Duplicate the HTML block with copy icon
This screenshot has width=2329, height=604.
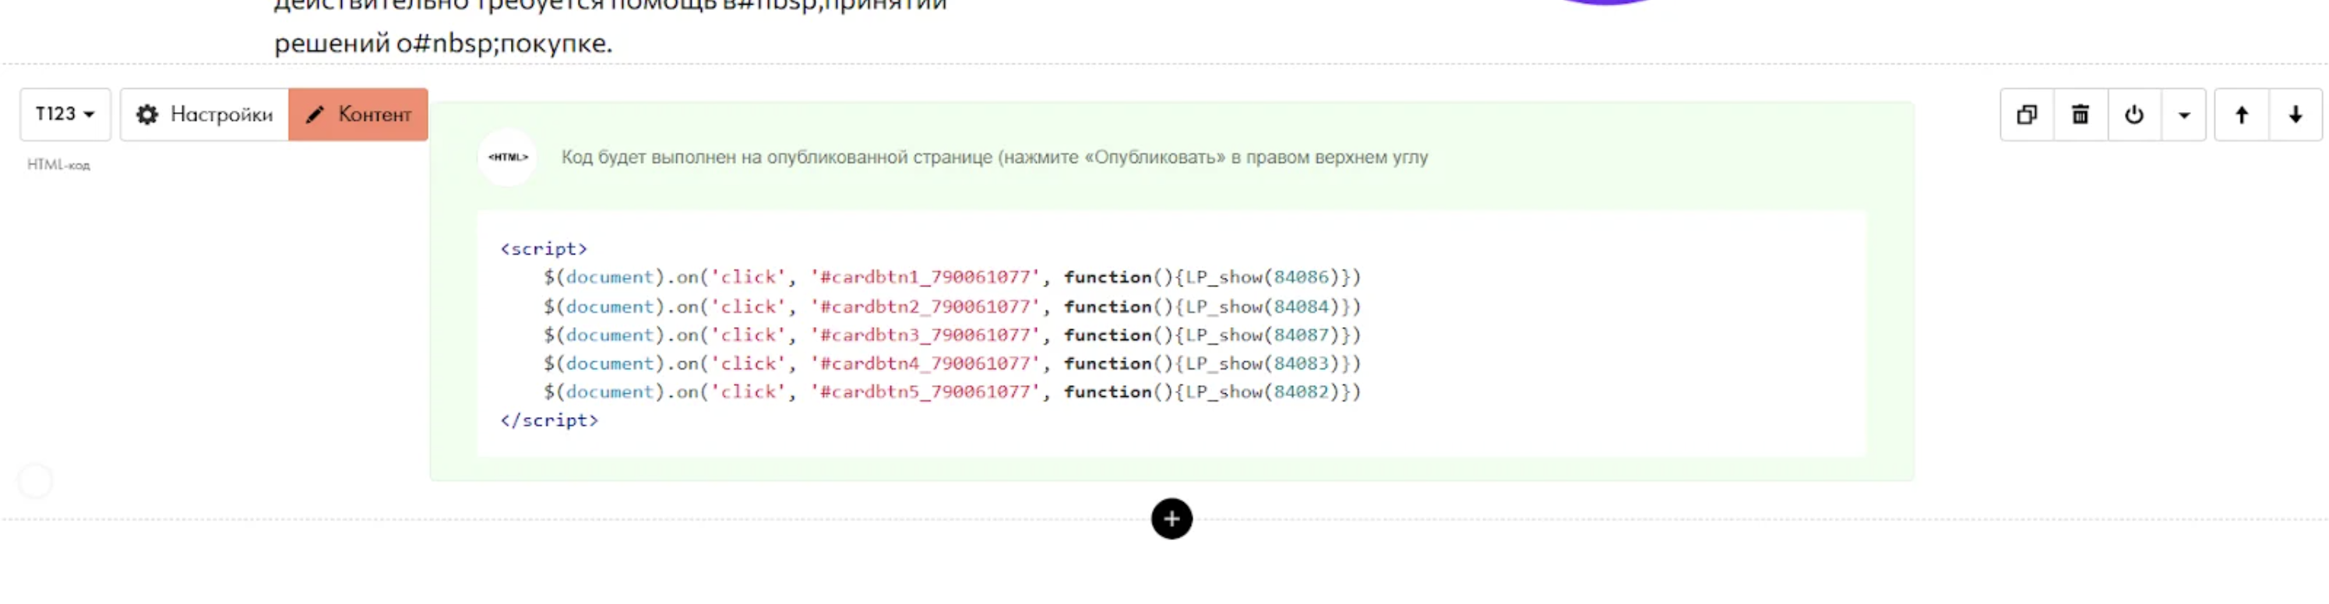point(2026,114)
